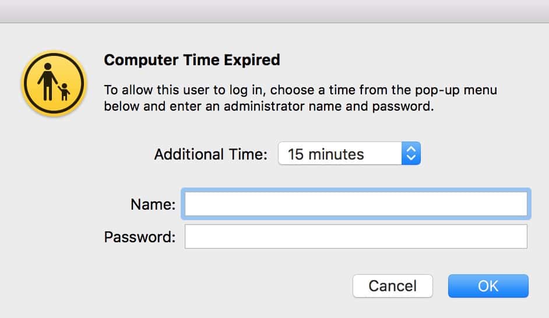This screenshot has height=318, width=549.
Task: Open the Additional Time pop-up menu
Action: [x=349, y=154]
